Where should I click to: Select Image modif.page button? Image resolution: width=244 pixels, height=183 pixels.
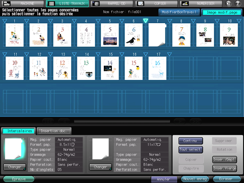(222, 12)
